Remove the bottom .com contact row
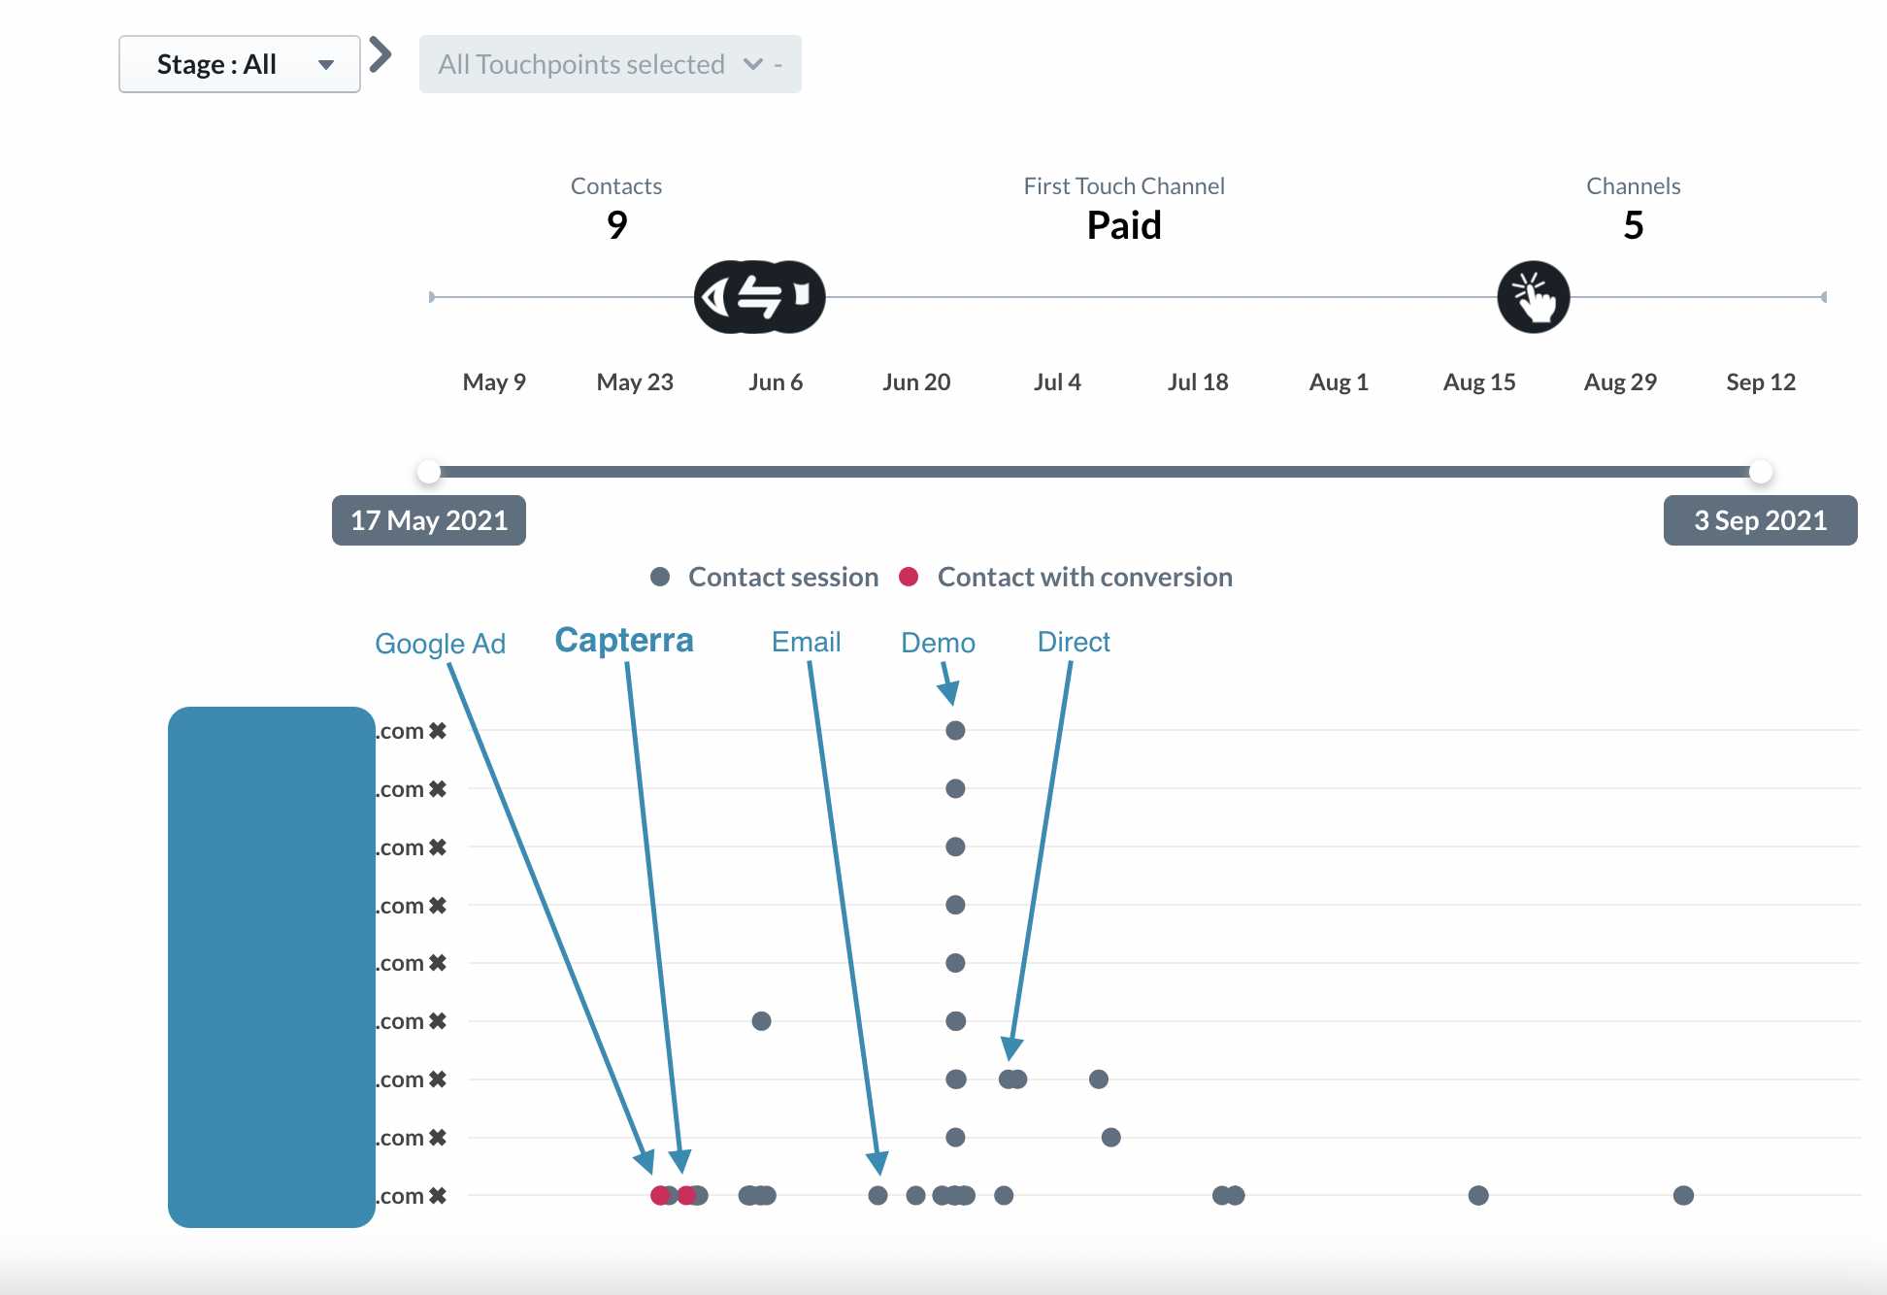 click(438, 1196)
